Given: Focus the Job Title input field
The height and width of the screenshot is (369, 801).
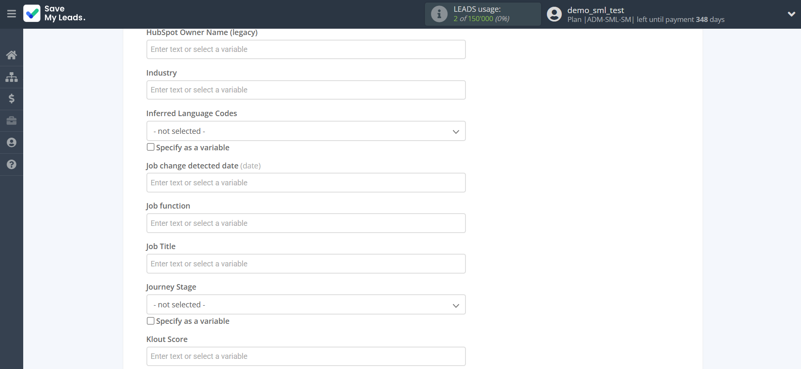Looking at the screenshot, I should click(x=306, y=264).
